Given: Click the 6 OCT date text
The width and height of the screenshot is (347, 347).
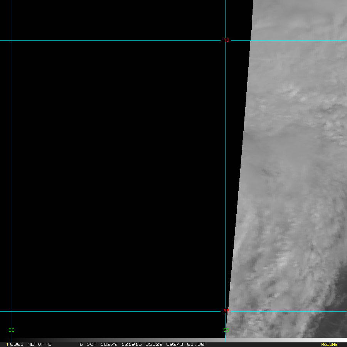Looking at the screenshot, I should tap(88, 344).
